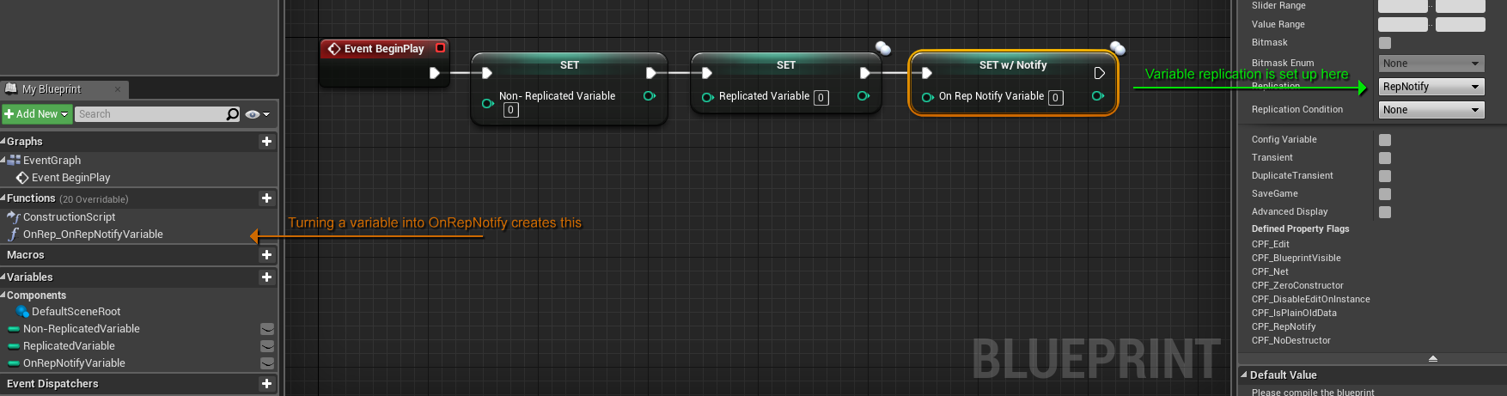Select OnRep_OnRepNotifyVariable function
1507x396 pixels.
pyautogui.click(x=93, y=235)
